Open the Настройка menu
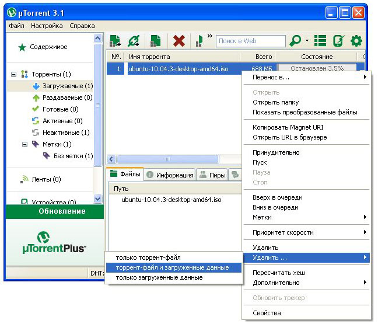The height and width of the screenshot is (324, 378). (47, 26)
